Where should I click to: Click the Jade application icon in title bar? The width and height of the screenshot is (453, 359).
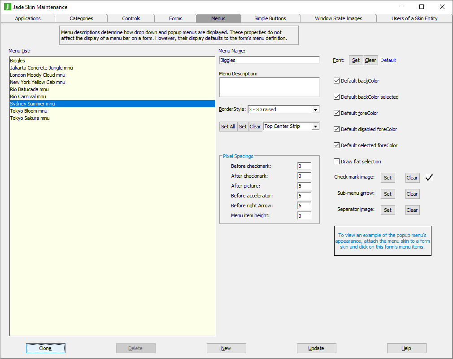pos(7,7)
